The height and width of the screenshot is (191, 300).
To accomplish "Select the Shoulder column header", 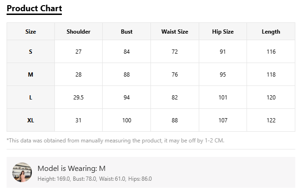I will click(78, 31).
